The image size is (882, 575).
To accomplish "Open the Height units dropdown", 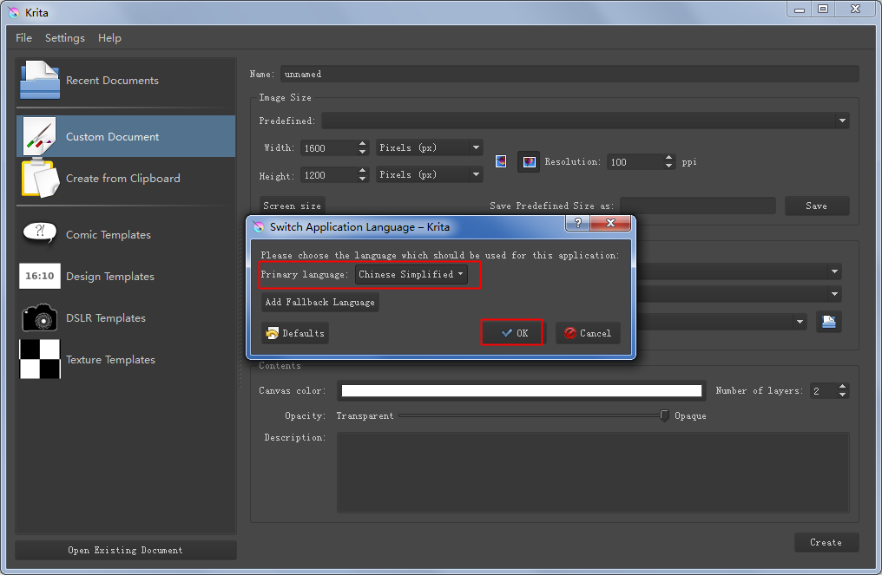I will pos(429,175).
